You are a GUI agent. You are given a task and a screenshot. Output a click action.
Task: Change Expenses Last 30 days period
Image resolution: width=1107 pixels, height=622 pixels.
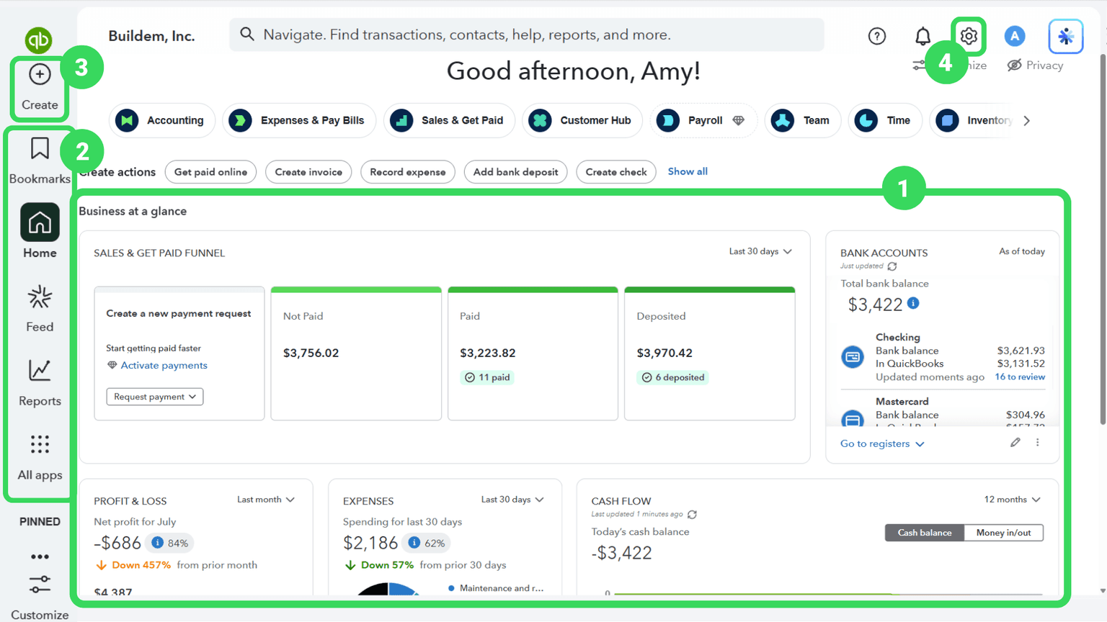click(512, 500)
